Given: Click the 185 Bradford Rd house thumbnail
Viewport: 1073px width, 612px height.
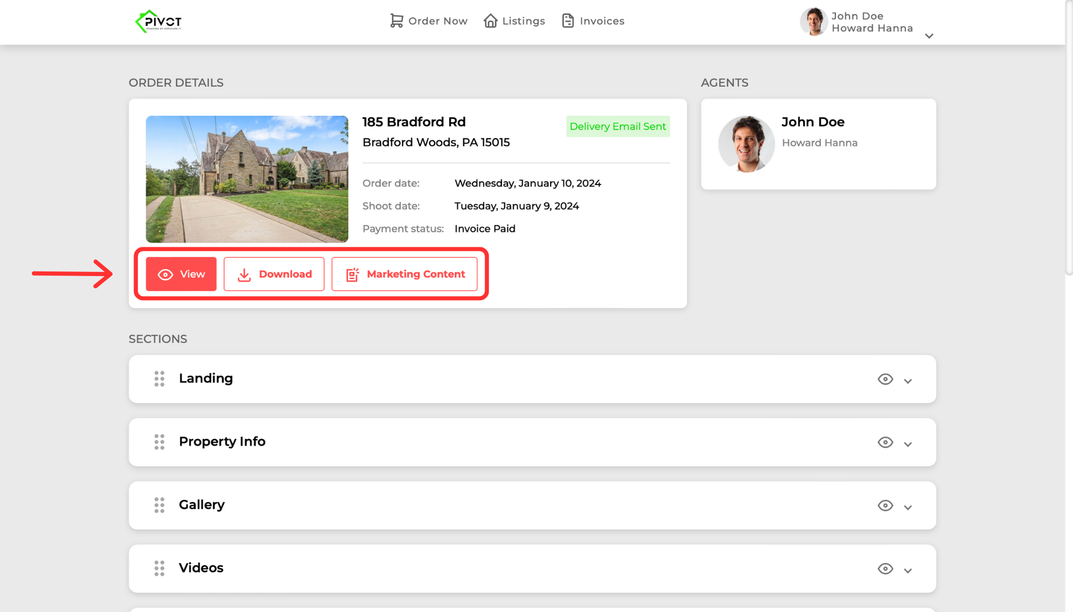Looking at the screenshot, I should click(247, 179).
